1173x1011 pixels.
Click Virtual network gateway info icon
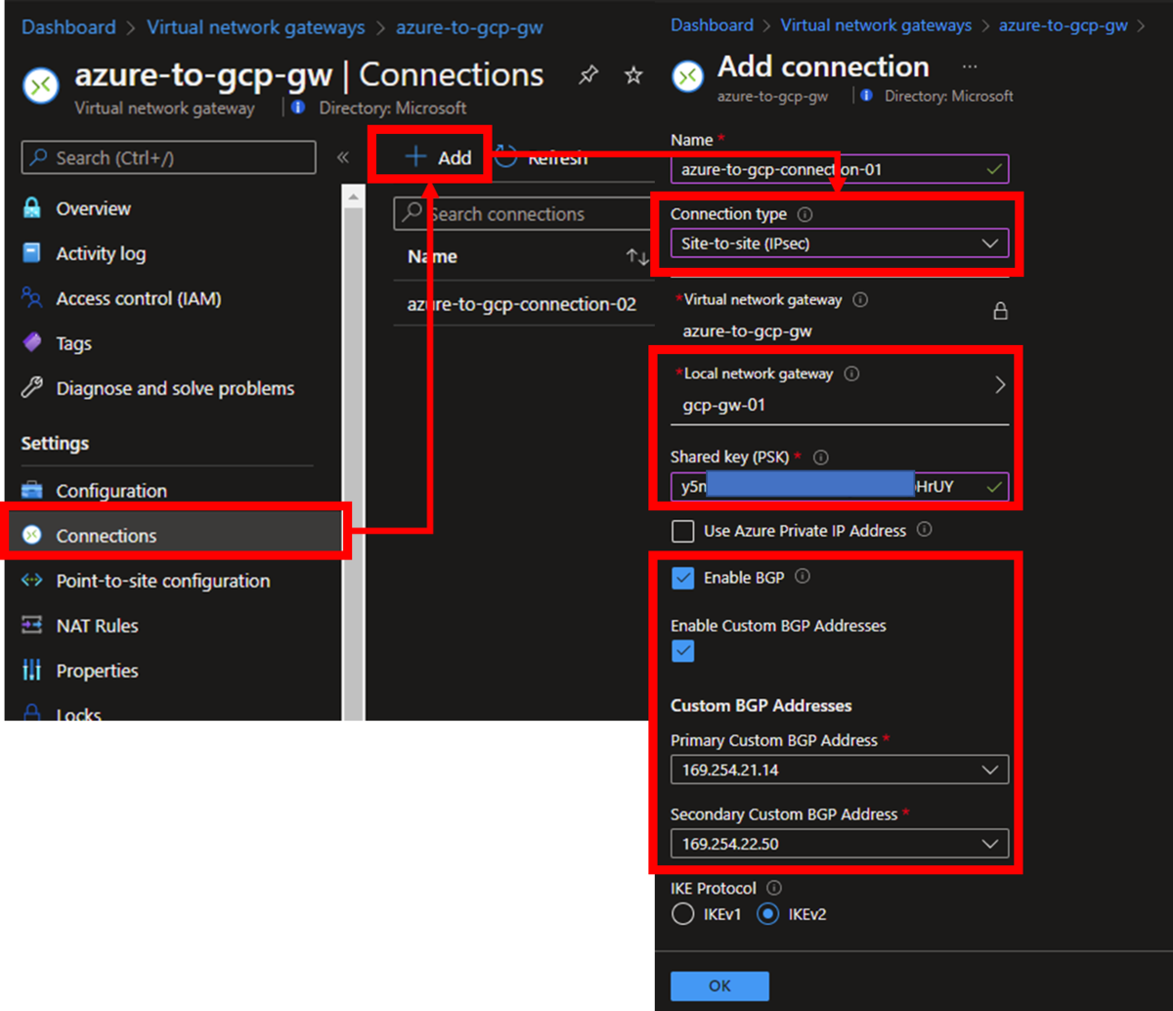[x=860, y=300]
